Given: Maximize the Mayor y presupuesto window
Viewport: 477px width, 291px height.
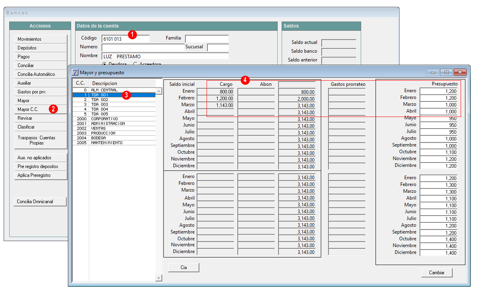Looking at the screenshot, I should coord(446,72).
